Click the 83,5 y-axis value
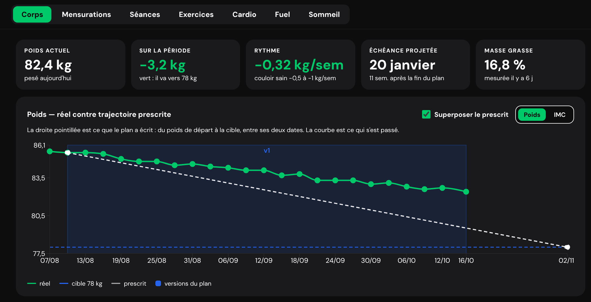This screenshot has height=302, width=591. pos(38,178)
